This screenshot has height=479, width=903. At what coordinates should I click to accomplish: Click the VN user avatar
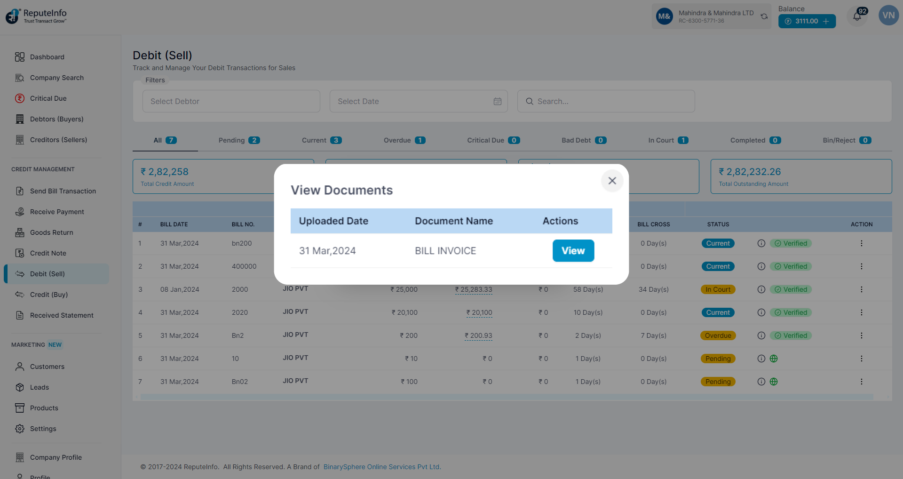tap(888, 16)
